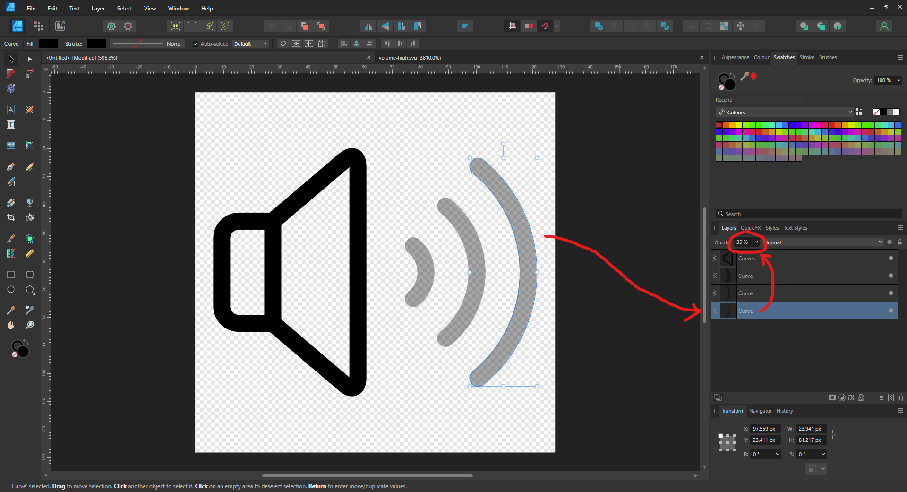Click the X position input field

coord(764,429)
